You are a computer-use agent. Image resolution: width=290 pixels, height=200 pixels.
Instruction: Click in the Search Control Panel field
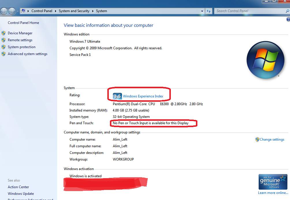point(250,11)
